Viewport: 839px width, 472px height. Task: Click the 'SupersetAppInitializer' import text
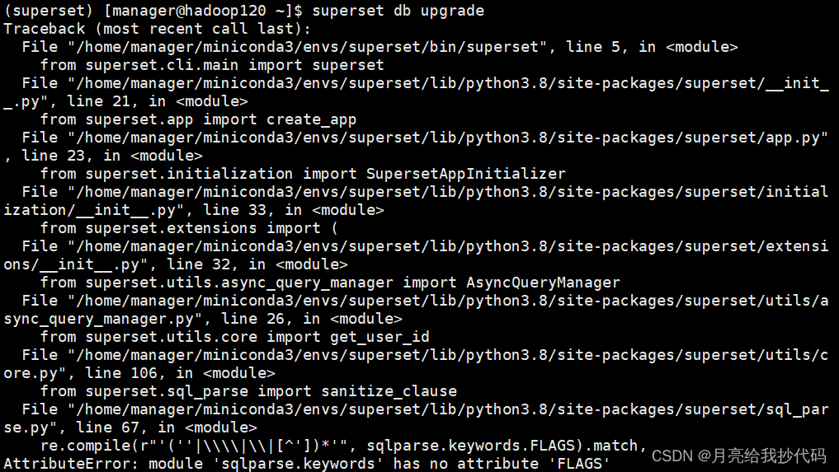[465, 174]
